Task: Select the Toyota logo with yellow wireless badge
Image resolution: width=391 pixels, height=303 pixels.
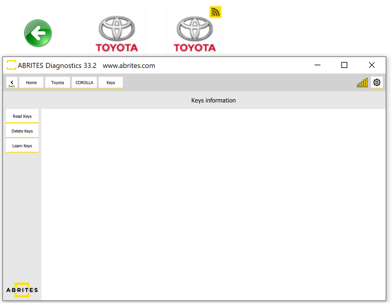Action: coord(195,34)
